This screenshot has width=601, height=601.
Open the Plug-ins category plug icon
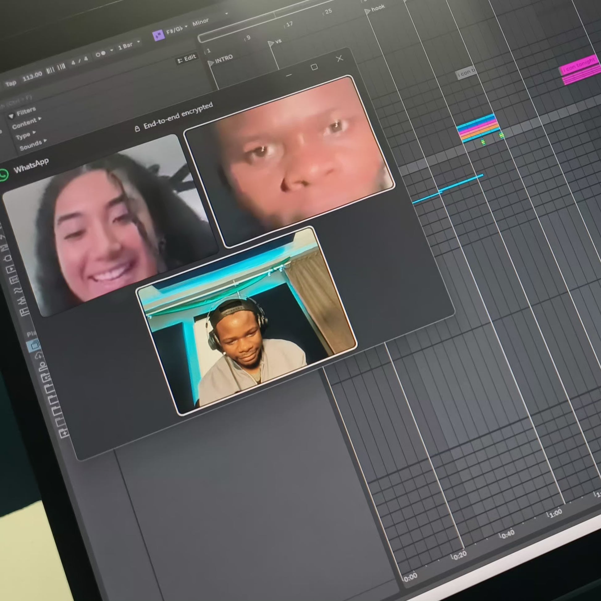(8, 258)
